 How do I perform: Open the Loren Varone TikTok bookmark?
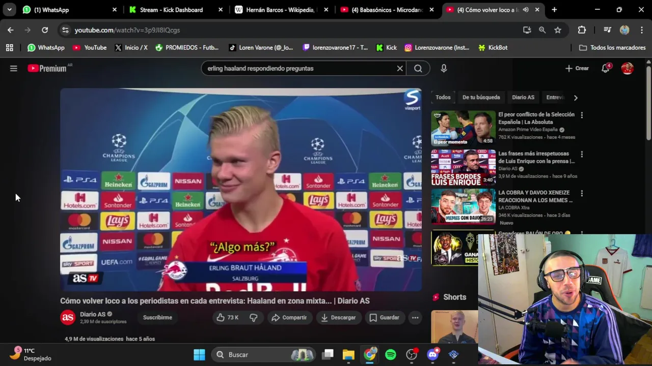(261, 47)
